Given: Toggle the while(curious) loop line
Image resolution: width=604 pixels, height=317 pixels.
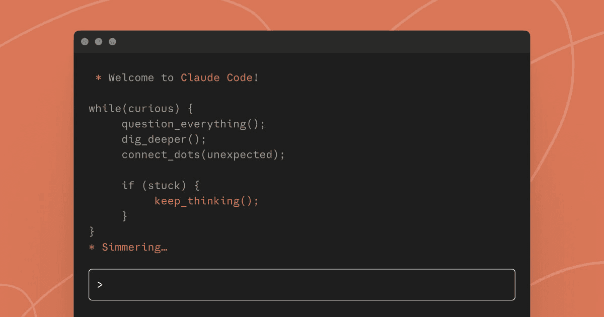Looking at the screenshot, I should (x=141, y=108).
